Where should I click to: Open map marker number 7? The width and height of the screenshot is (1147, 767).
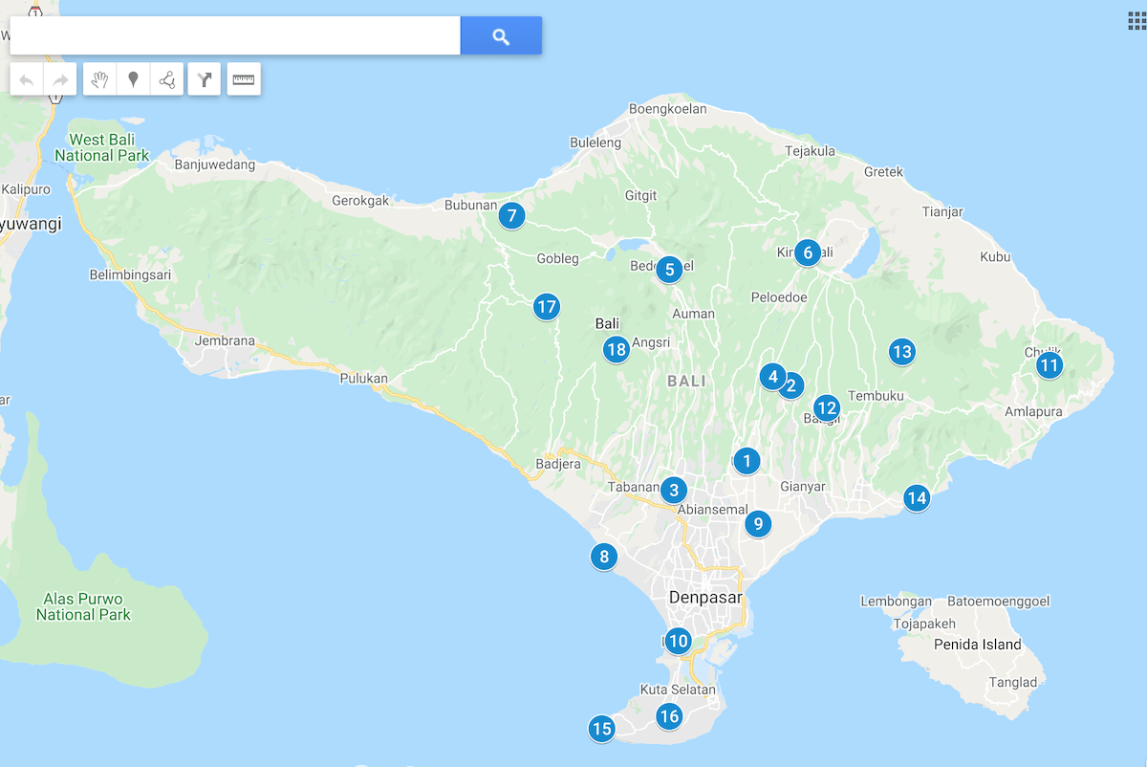(511, 216)
